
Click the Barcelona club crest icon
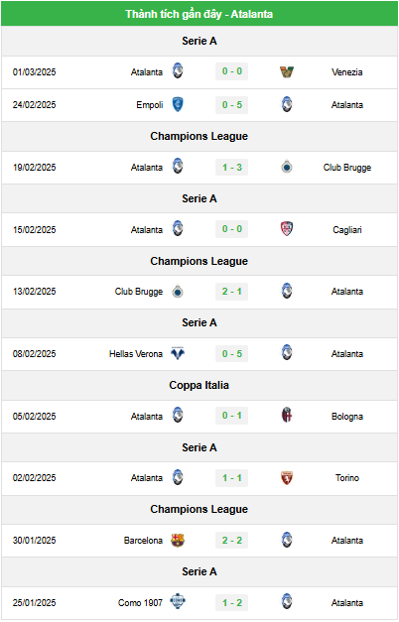coord(178,540)
